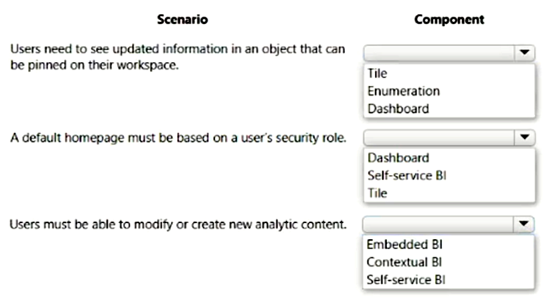Choose the Enumeration option

403,91
